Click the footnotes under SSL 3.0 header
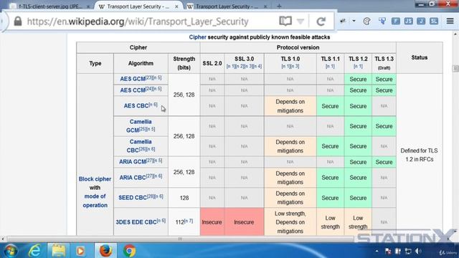Viewport: 459px width, 258px height. (x=244, y=67)
